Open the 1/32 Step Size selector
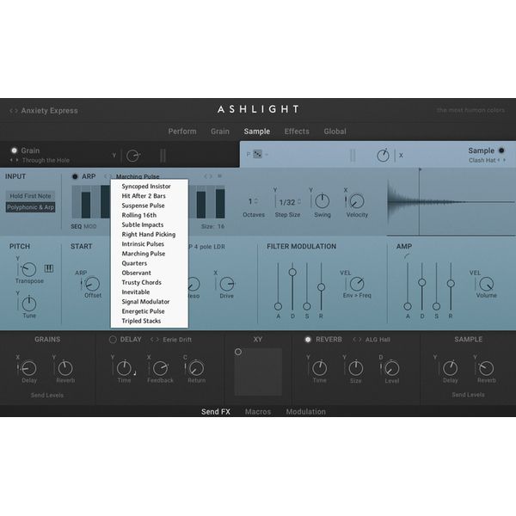 pos(290,202)
